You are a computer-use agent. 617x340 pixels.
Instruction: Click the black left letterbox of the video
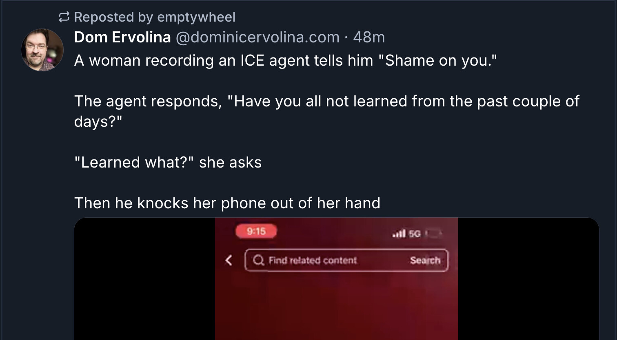pyautogui.click(x=145, y=279)
